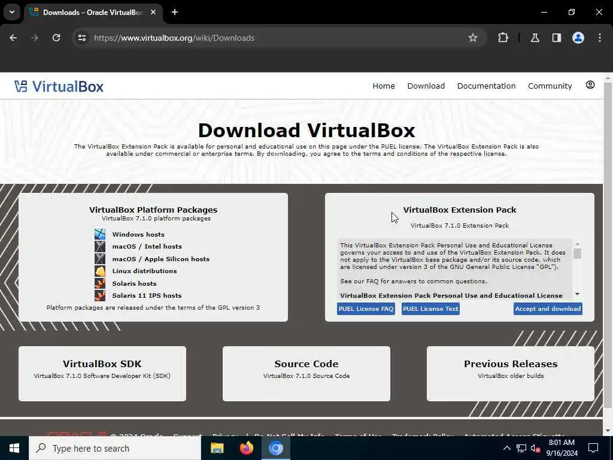613x460 pixels.
Task: Click the macOS / Apple Silicon hosts icon
Action: coord(100,259)
